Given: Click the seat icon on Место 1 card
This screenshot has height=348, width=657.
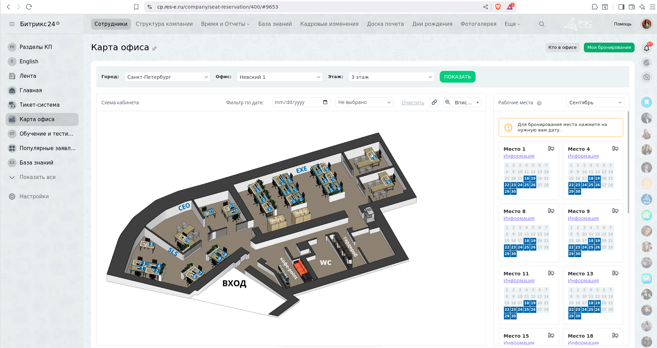Looking at the screenshot, I should (x=551, y=149).
